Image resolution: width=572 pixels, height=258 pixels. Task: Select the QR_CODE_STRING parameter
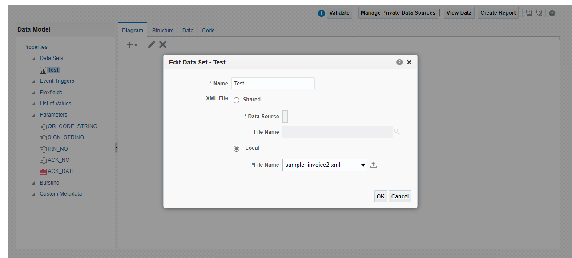(x=72, y=126)
